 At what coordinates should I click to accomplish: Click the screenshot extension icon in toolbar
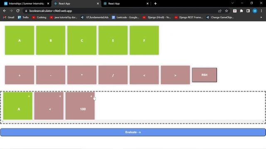(235, 11)
